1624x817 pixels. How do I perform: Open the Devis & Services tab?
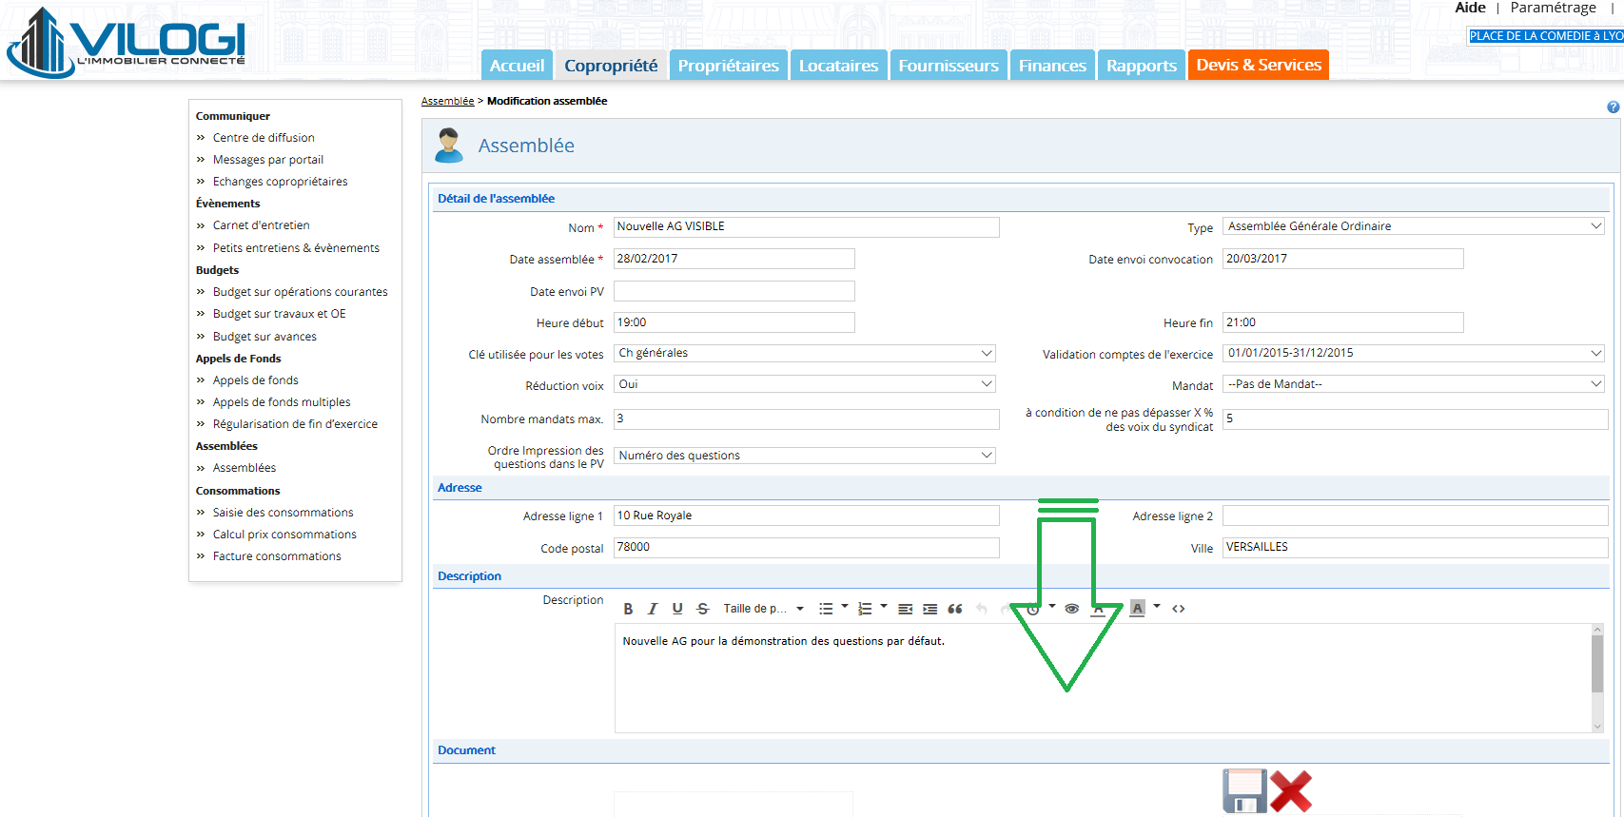pos(1258,66)
